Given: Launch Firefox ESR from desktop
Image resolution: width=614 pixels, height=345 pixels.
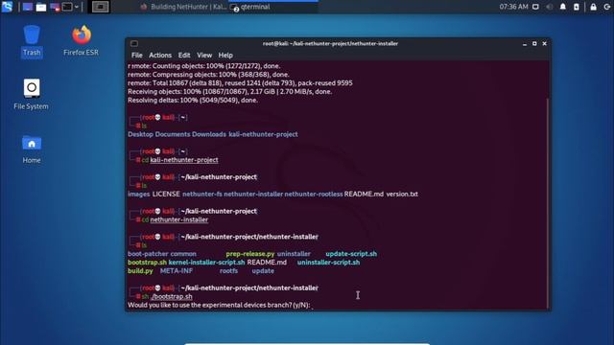Looking at the screenshot, I should 81,40.
